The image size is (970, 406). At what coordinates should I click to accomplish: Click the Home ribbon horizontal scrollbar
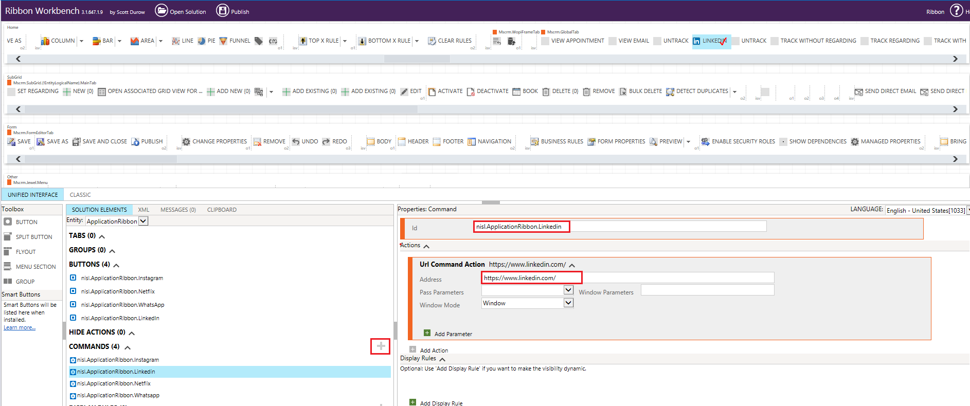click(417, 59)
